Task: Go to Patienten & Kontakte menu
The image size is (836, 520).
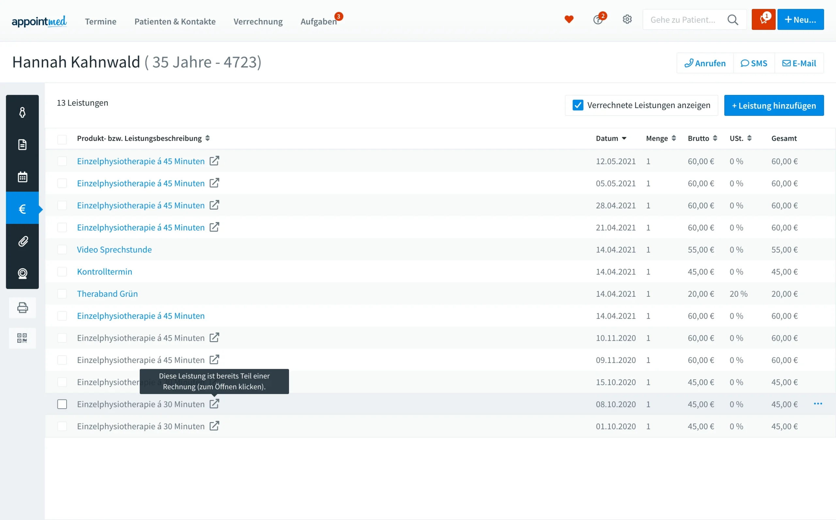Action: tap(175, 21)
